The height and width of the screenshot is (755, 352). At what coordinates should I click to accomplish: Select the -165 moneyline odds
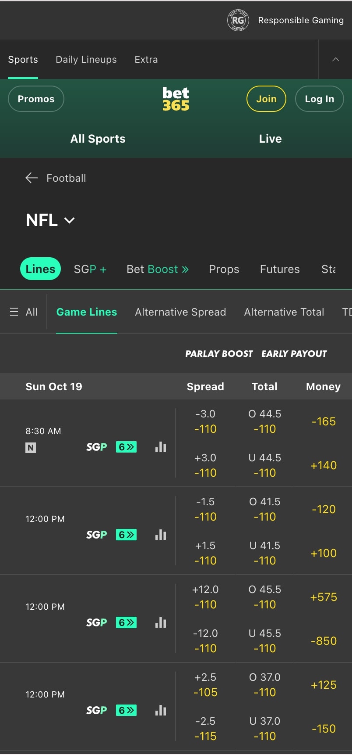point(323,421)
